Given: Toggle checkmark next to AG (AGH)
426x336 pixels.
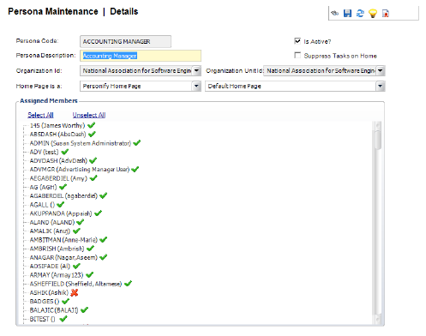Looking at the screenshot, I should (63, 187).
